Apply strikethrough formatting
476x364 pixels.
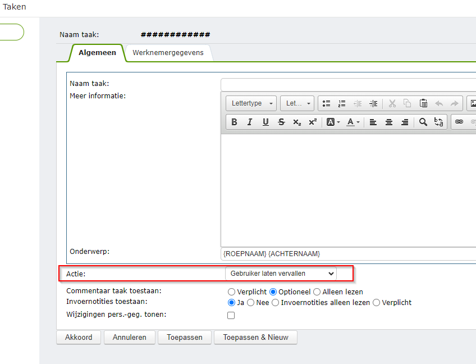coord(281,122)
